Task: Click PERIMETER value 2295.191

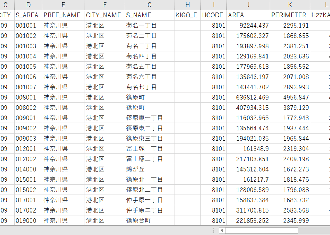Action: pyautogui.click(x=290, y=26)
